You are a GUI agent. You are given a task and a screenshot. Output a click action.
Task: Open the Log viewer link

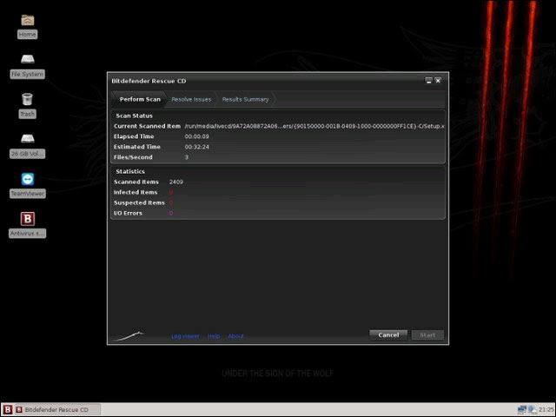coord(185,336)
